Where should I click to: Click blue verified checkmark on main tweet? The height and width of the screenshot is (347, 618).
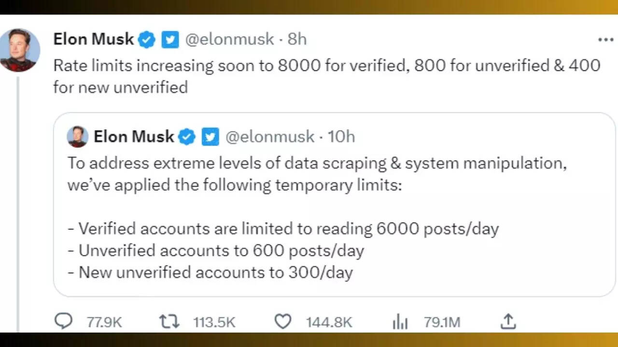coord(147,40)
